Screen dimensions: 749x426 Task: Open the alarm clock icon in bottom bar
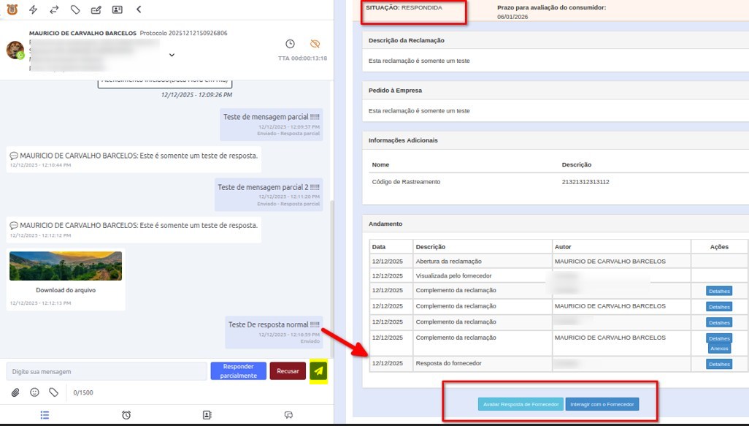[126, 414]
